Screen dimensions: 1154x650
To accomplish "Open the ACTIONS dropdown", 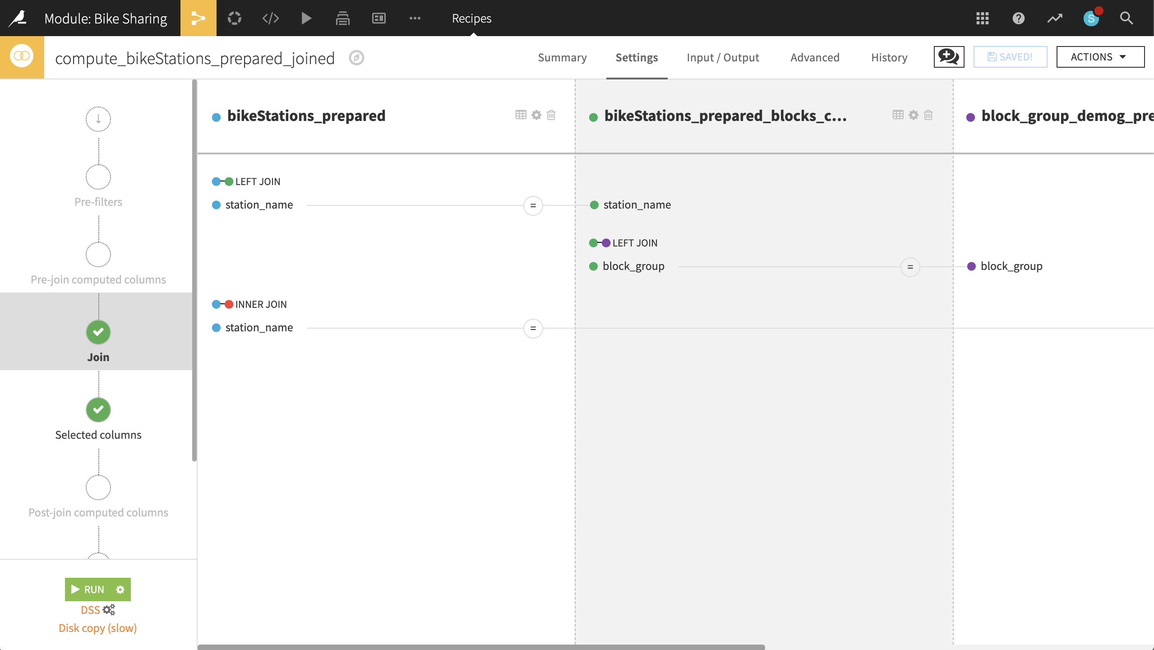I will [x=1100, y=57].
